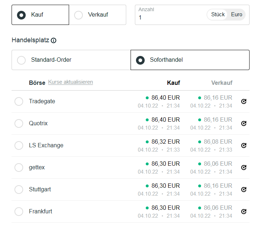268x226 pixels.
Task: Refresh the LS Exchange quote row
Action: click(x=244, y=145)
